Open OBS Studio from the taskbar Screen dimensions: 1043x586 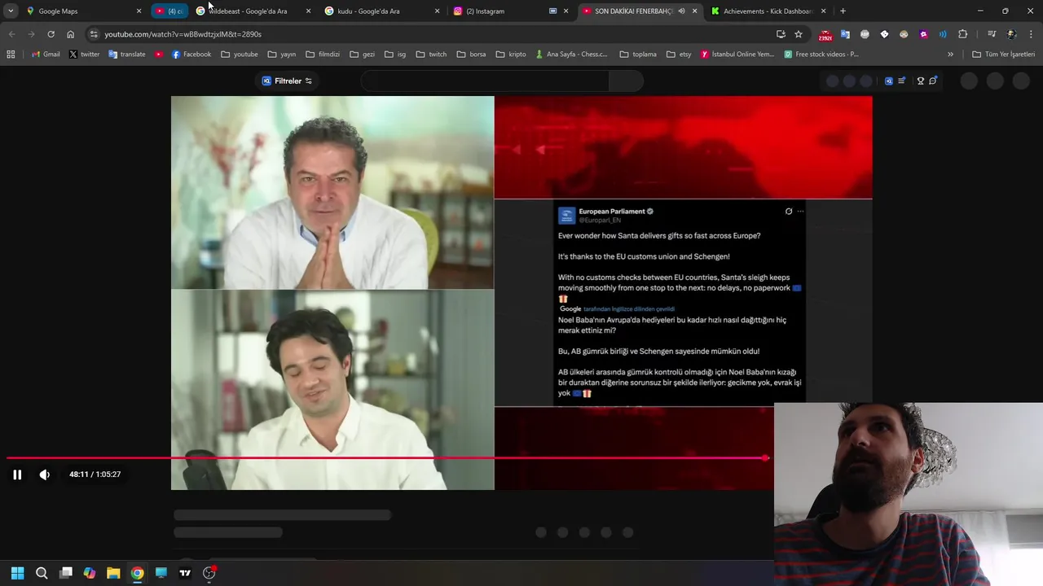[x=209, y=573]
